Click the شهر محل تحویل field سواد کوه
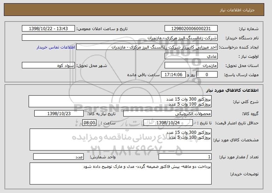 48,66
